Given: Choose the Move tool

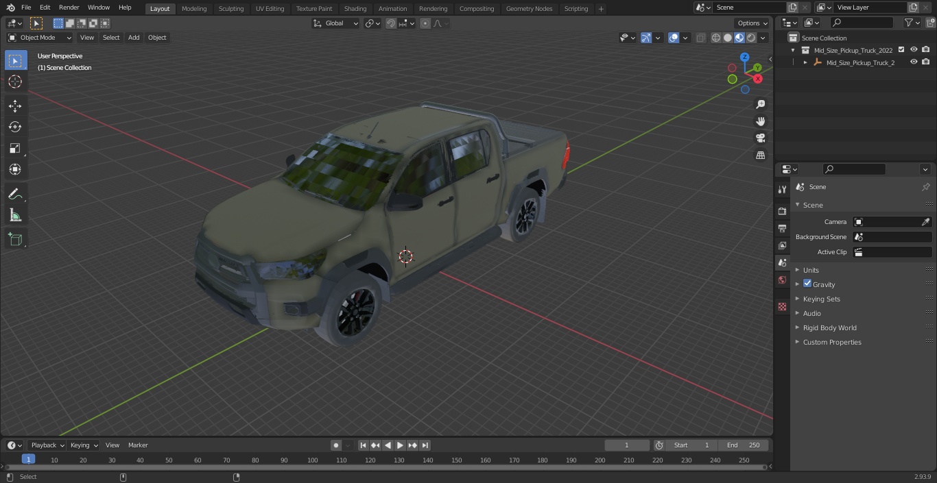Looking at the screenshot, I should pos(15,106).
